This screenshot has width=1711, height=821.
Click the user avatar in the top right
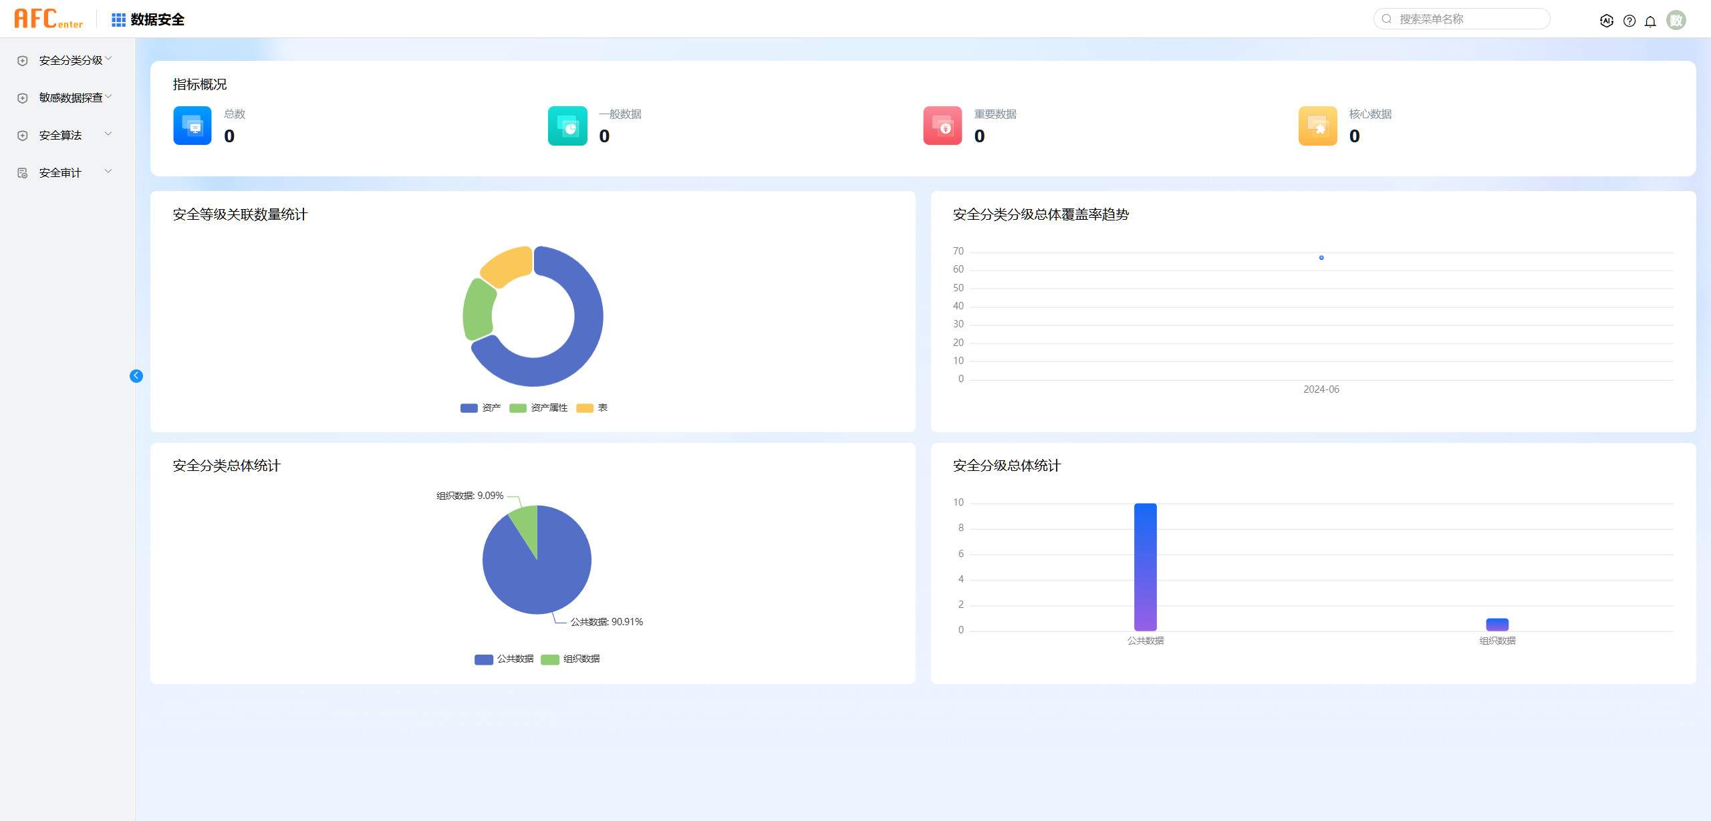(x=1676, y=20)
